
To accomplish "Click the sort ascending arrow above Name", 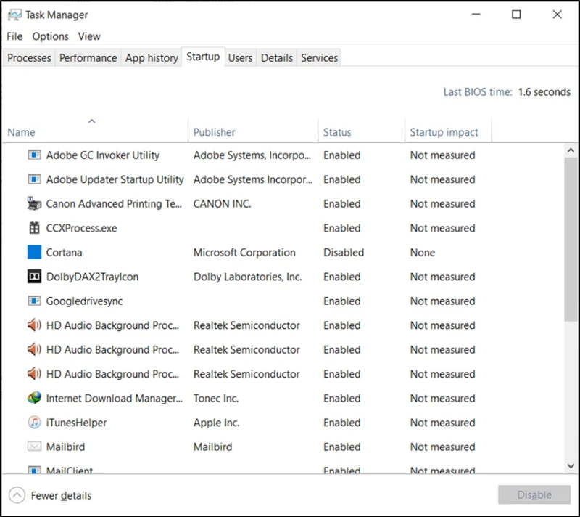I will tap(92, 121).
